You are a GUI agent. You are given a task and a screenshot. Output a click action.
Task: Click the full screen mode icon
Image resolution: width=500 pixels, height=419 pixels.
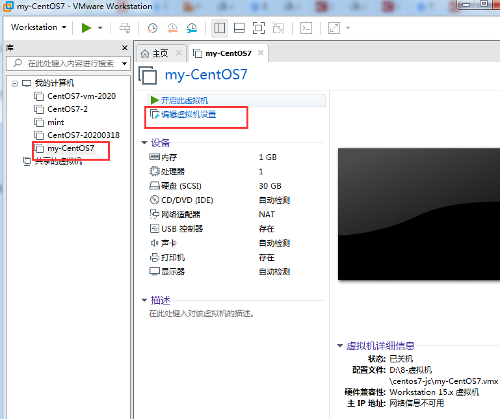tap(259, 28)
